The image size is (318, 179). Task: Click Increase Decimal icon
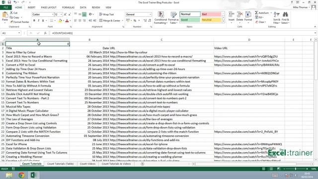click(x=145, y=20)
